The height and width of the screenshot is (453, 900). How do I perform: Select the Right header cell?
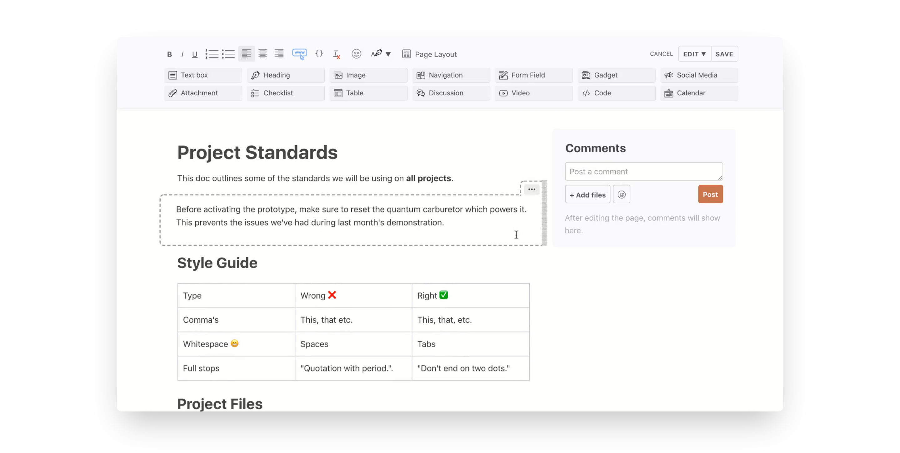tap(471, 296)
